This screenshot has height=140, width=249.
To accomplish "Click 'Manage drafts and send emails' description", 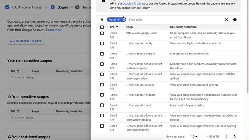I will pyautogui.click(x=189, y=54).
